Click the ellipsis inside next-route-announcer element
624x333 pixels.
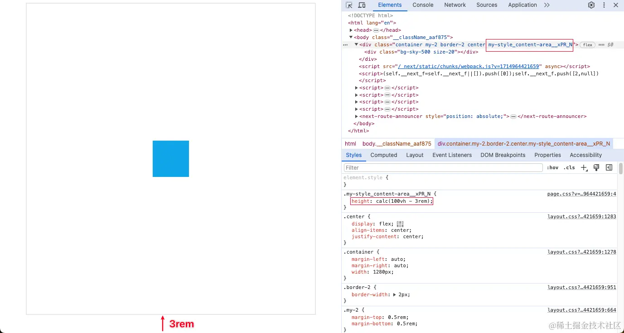pos(513,117)
